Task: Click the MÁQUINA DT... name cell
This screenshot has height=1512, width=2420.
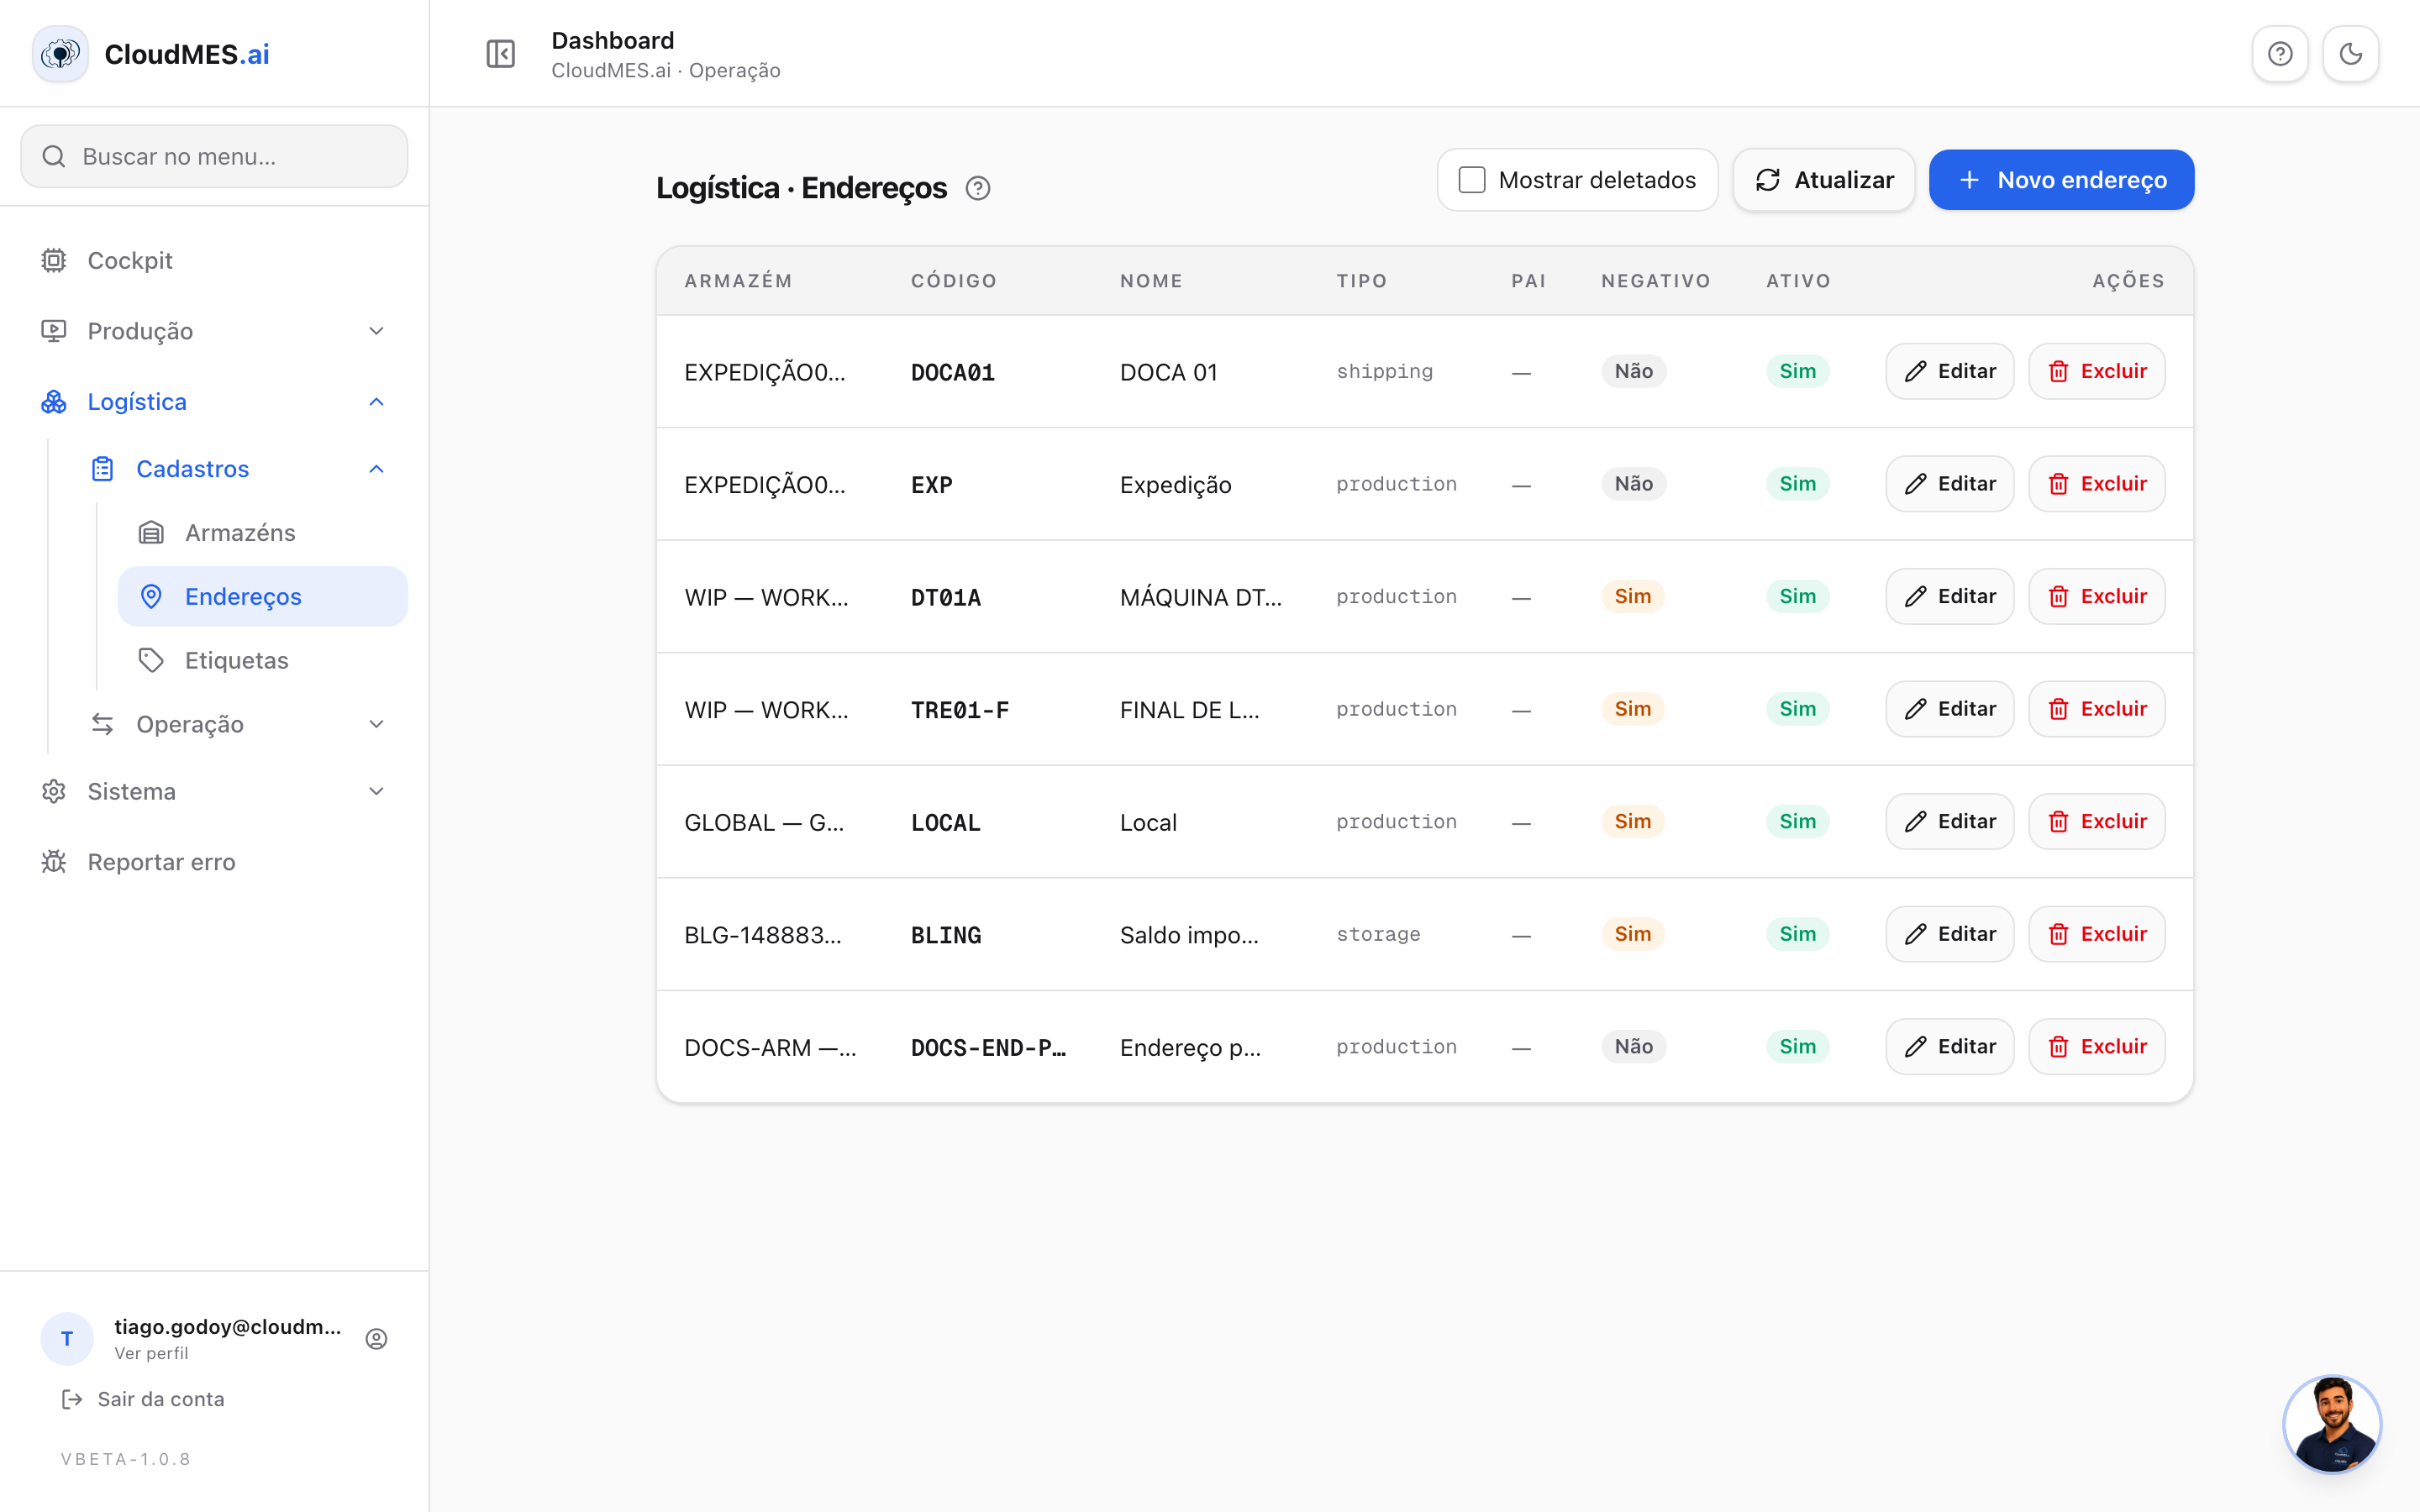Action: click(1200, 598)
